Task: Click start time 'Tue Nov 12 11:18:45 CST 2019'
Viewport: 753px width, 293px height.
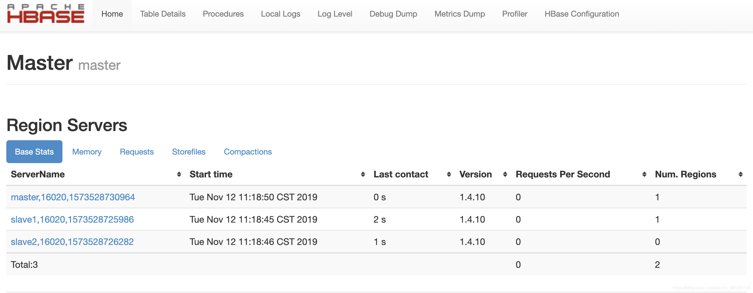Action: [254, 219]
